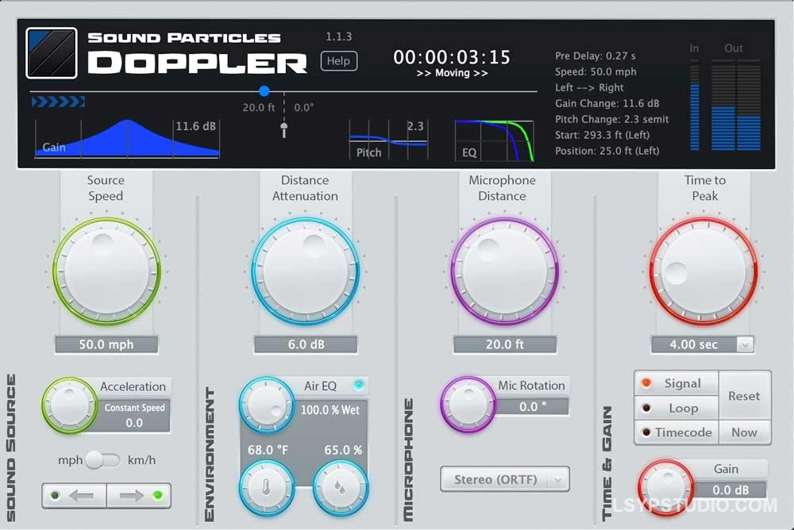Click the Acceleration knob
This screenshot has width=794, height=530.
(70, 405)
